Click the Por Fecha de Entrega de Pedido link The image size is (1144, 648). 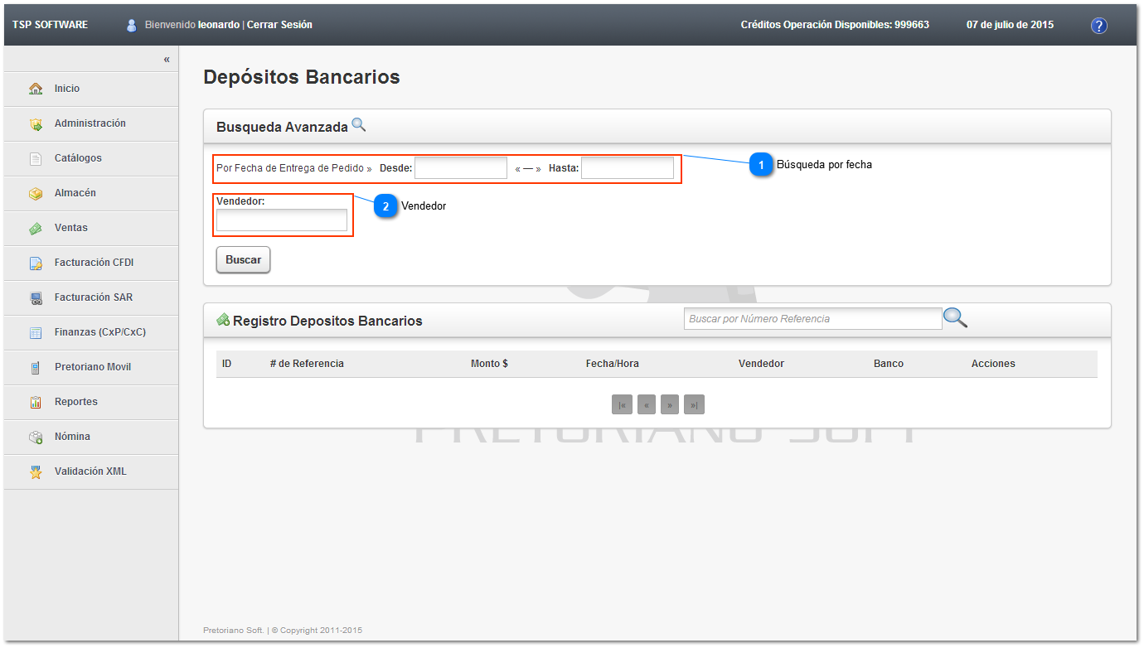(293, 168)
